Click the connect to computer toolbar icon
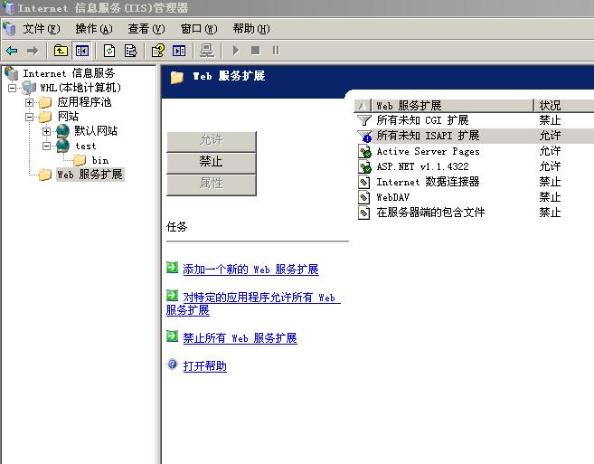Viewport: 594px width, 464px height. point(207,51)
